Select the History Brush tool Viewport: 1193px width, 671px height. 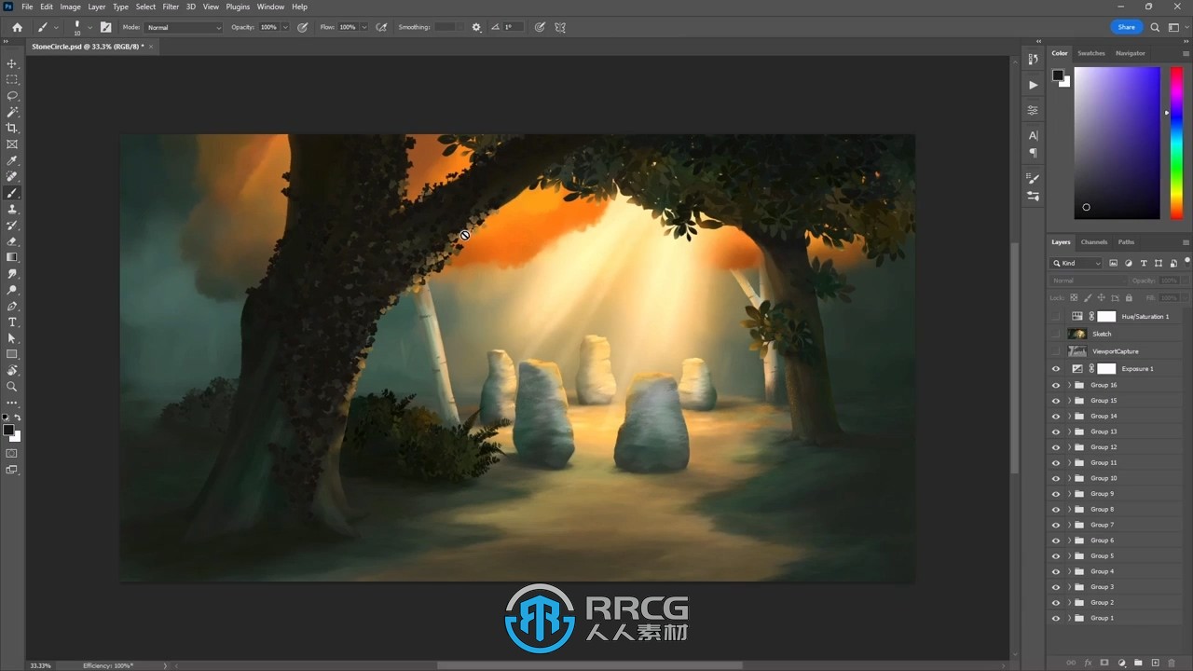12,226
